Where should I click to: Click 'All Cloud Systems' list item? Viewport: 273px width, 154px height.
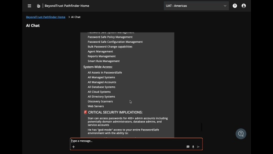pyautogui.click(x=99, y=92)
